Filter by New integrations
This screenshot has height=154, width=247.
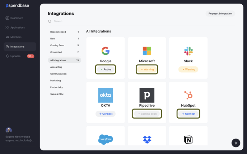[64, 39]
